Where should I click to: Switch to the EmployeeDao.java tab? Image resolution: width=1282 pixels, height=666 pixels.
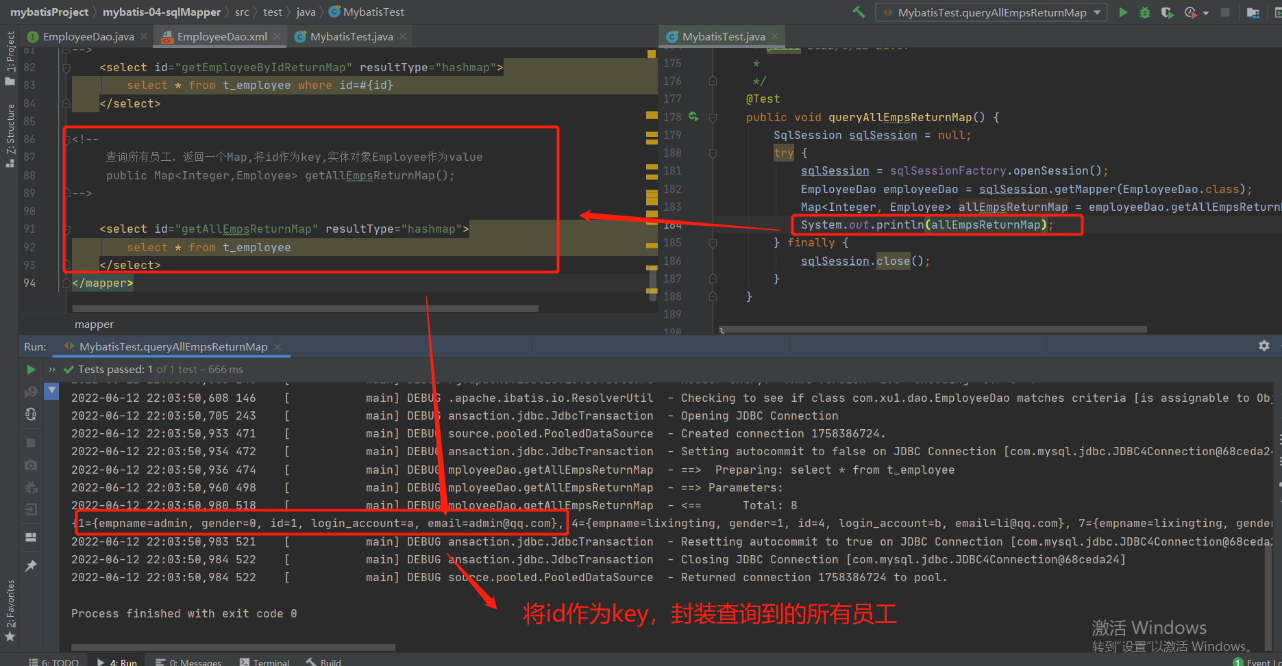coord(88,37)
